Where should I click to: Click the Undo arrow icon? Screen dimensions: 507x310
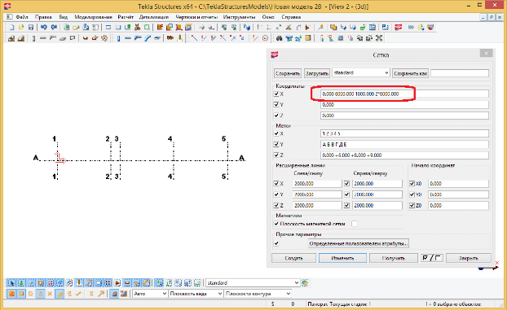[44, 28]
